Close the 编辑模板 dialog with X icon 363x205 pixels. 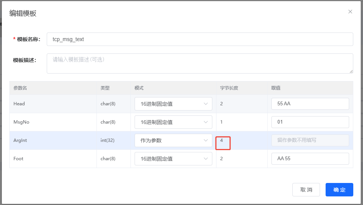tap(350, 12)
